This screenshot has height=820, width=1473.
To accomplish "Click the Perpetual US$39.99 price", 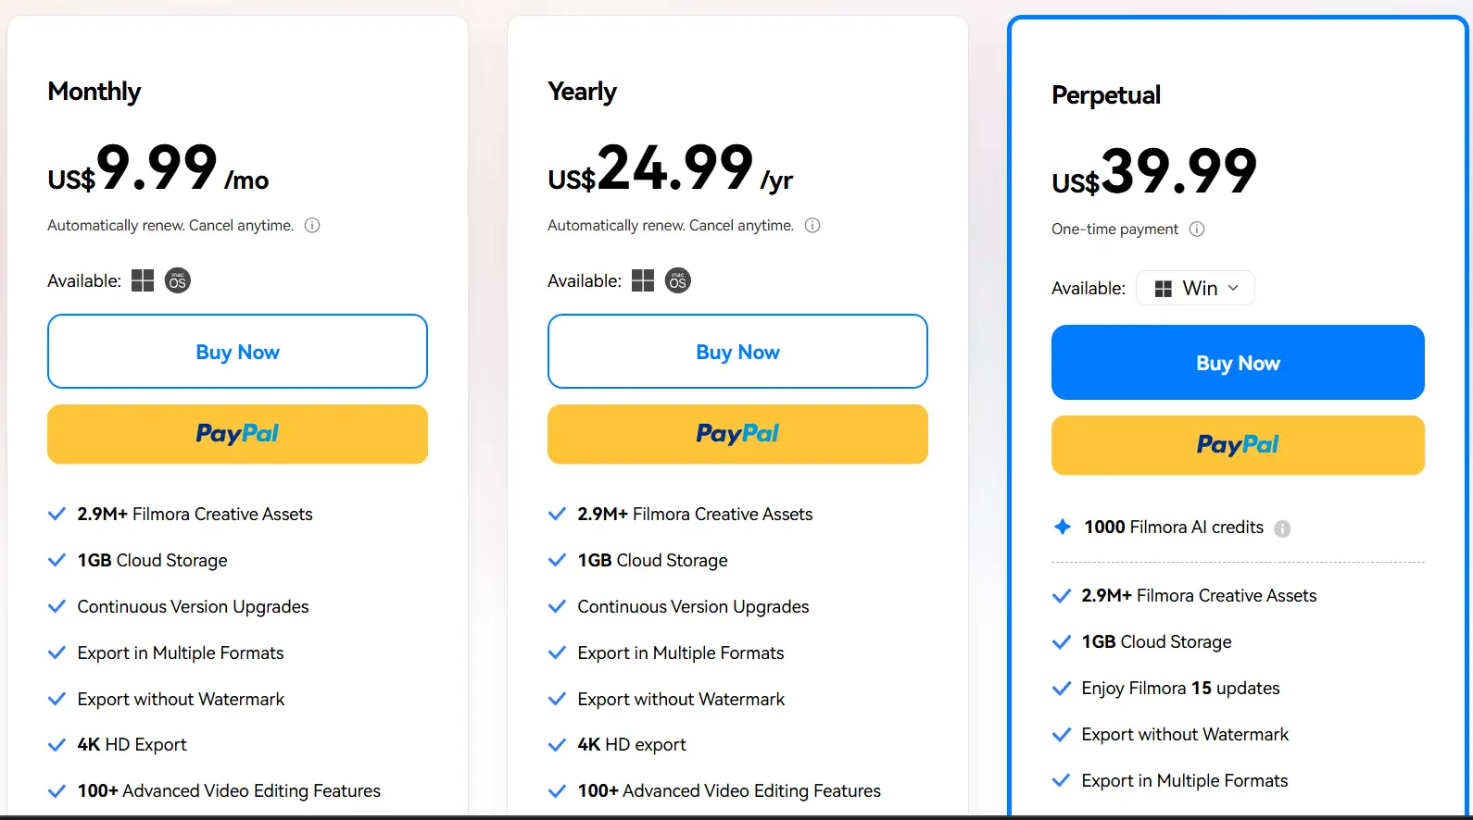I will (x=1154, y=173).
